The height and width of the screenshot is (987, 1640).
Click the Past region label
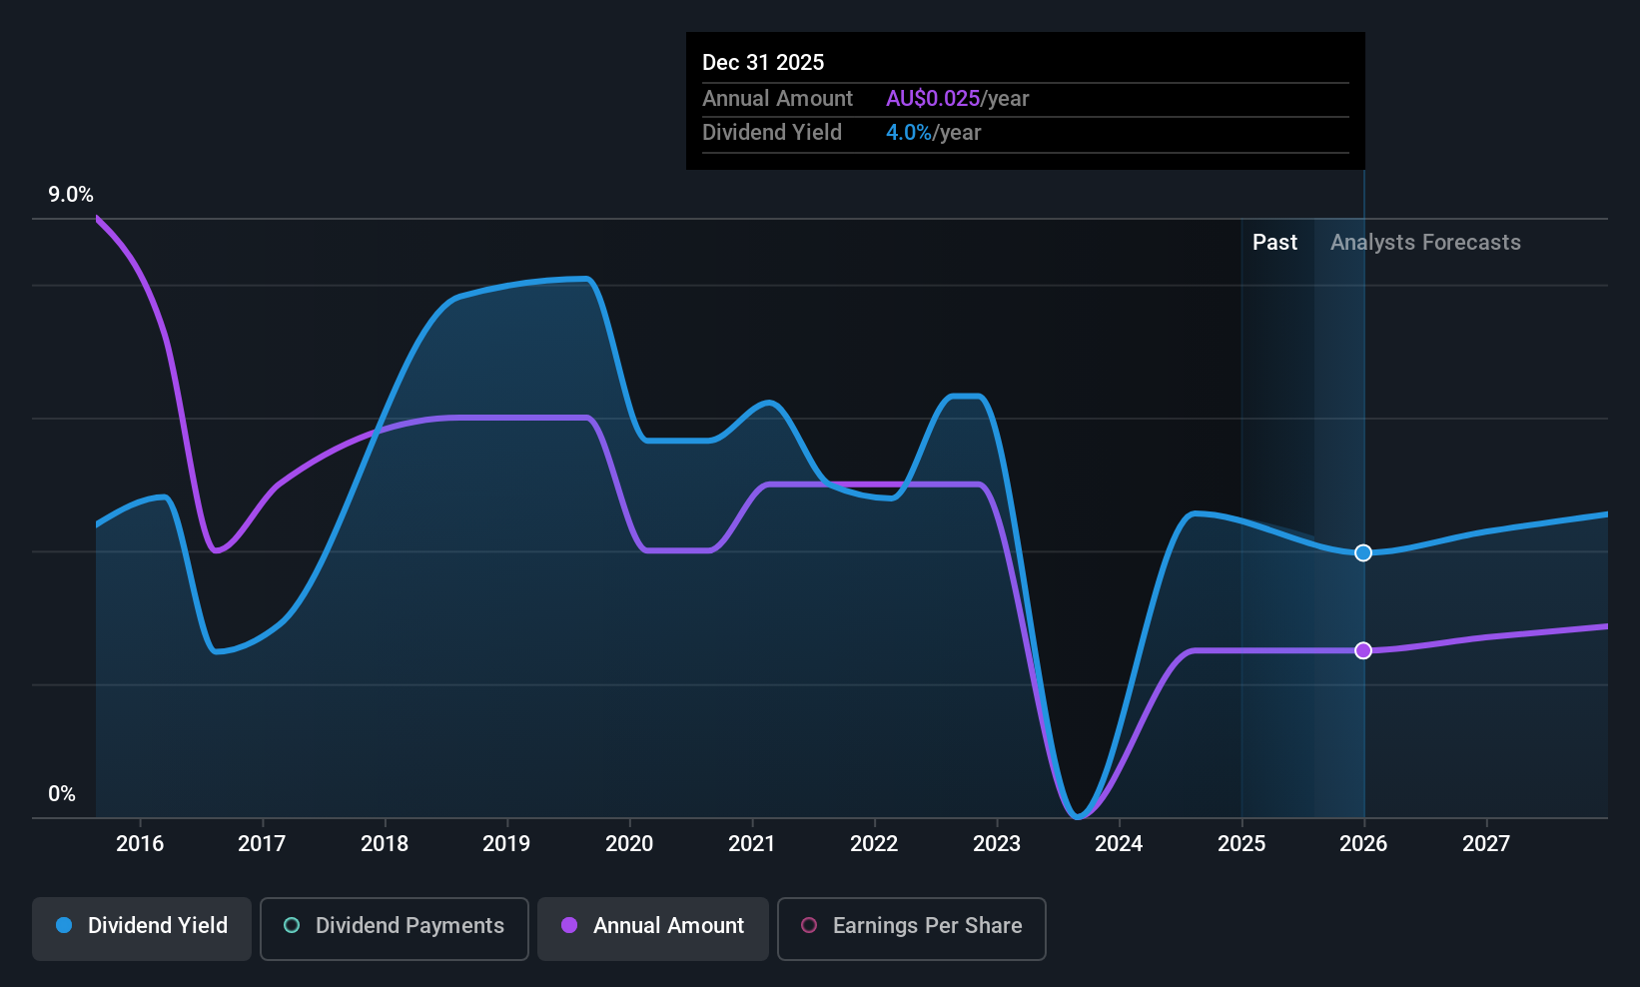1274,242
